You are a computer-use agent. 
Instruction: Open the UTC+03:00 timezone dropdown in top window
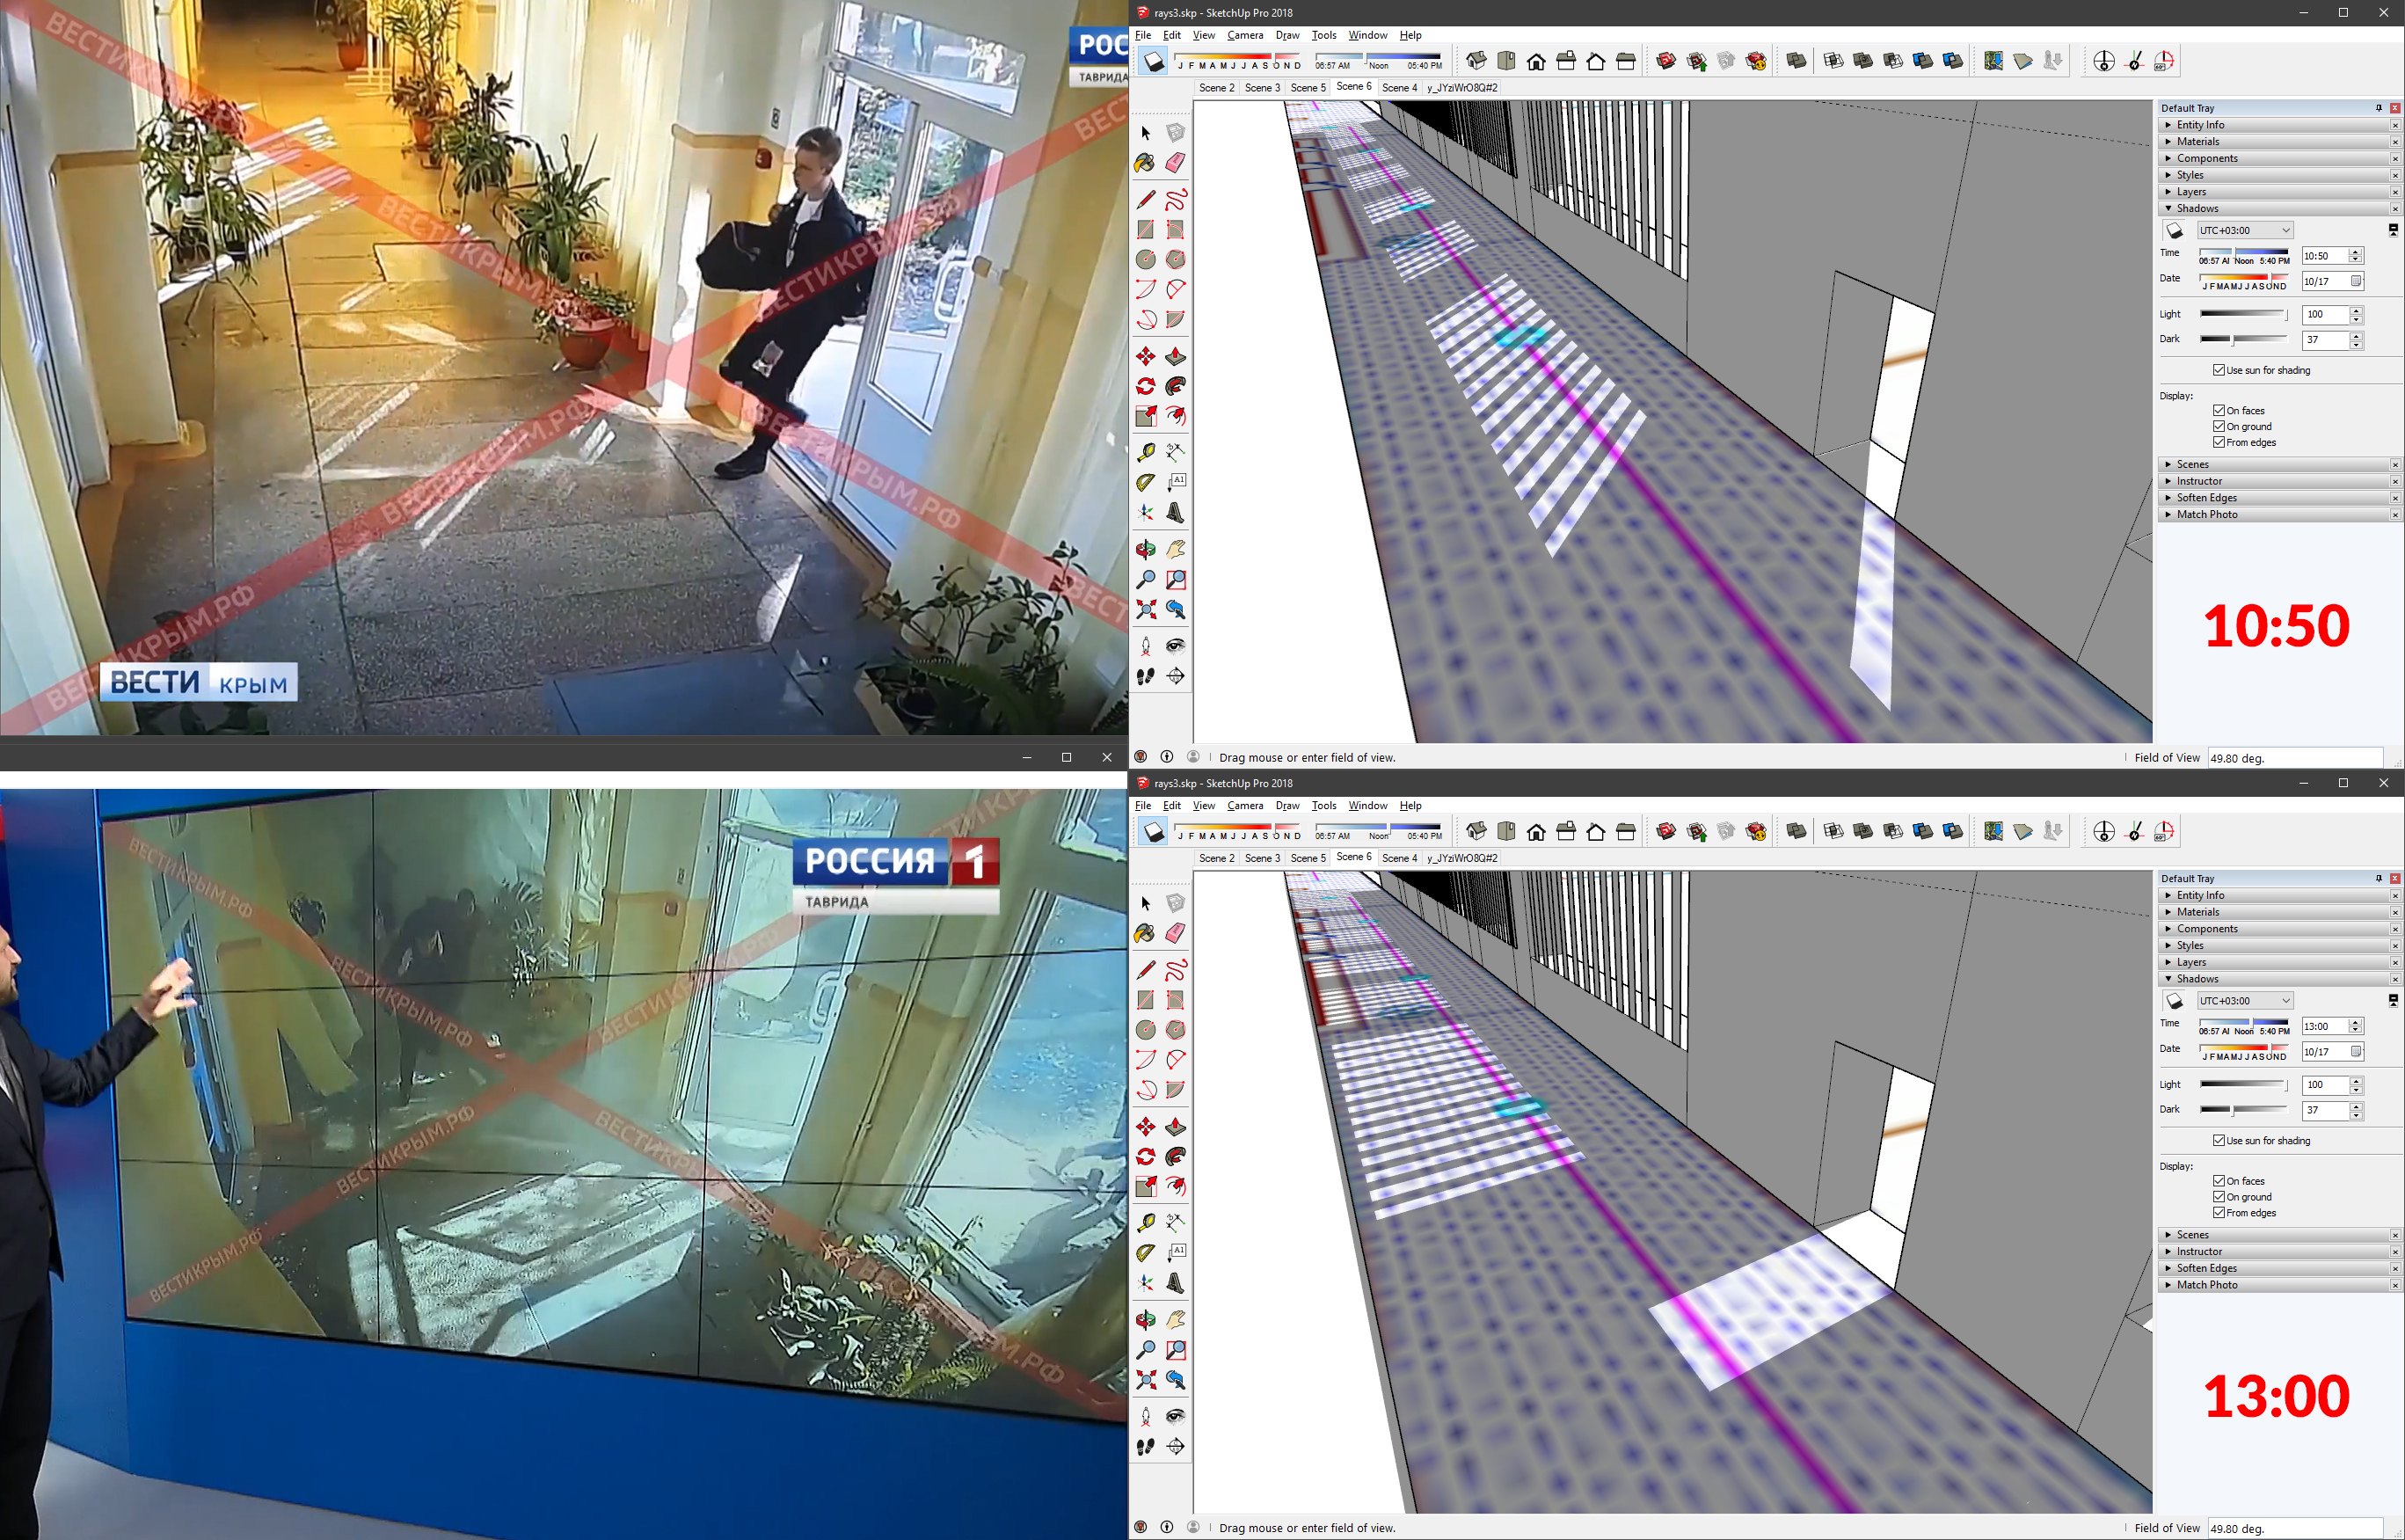2244,230
